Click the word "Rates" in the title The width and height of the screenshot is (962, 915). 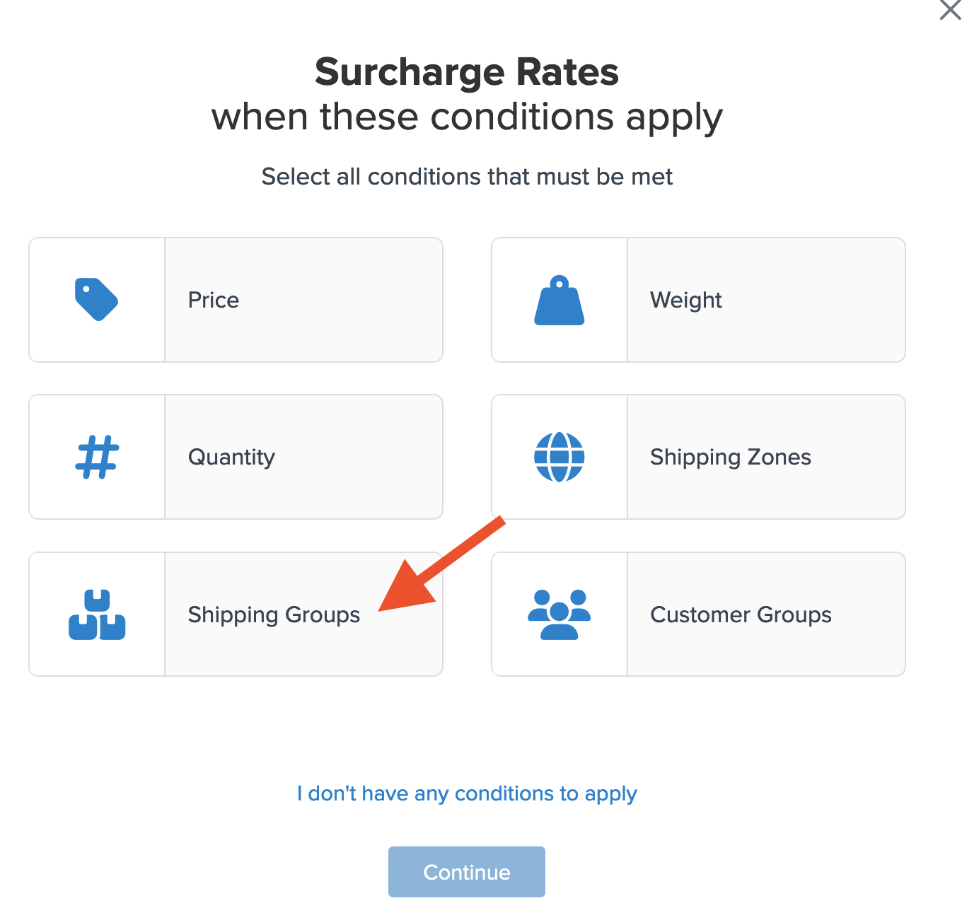[x=567, y=72]
